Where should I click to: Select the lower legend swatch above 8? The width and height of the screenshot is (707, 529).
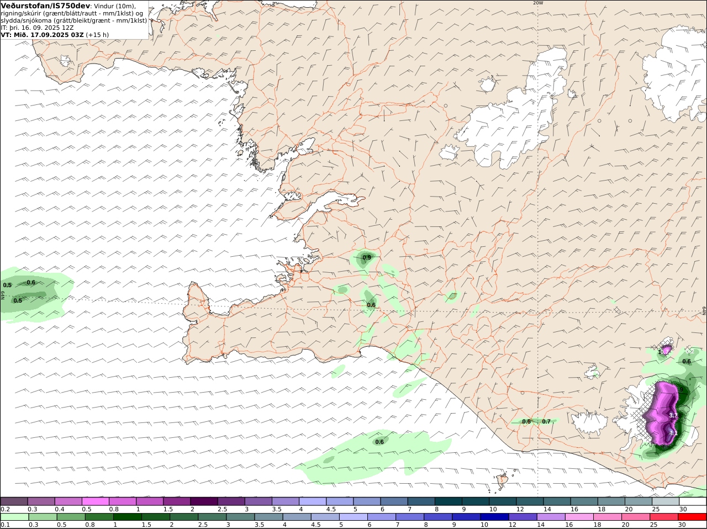coord(438,517)
